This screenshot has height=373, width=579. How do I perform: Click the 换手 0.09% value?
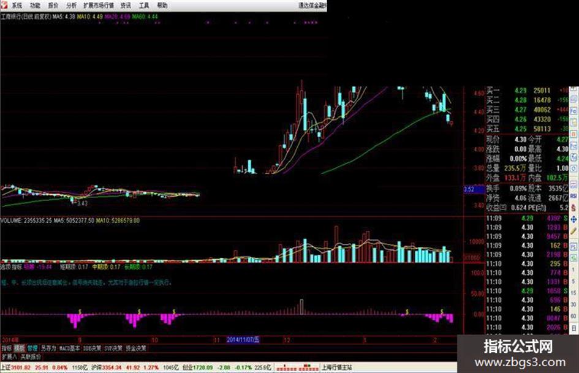tap(518, 189)
